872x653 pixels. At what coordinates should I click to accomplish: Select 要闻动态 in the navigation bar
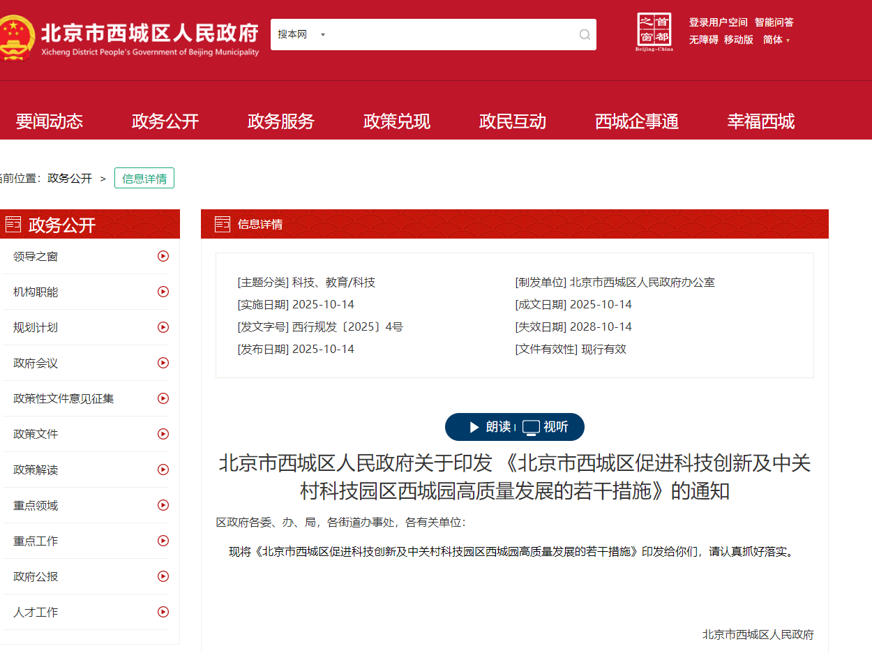pyautogui.click(x=49, y=121)
